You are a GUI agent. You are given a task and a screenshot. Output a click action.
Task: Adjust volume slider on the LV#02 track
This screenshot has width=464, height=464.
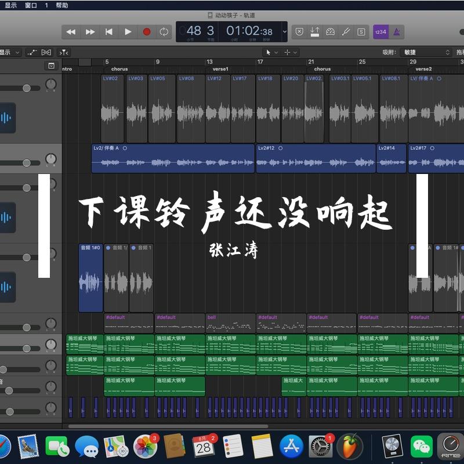tap(27, 88)
